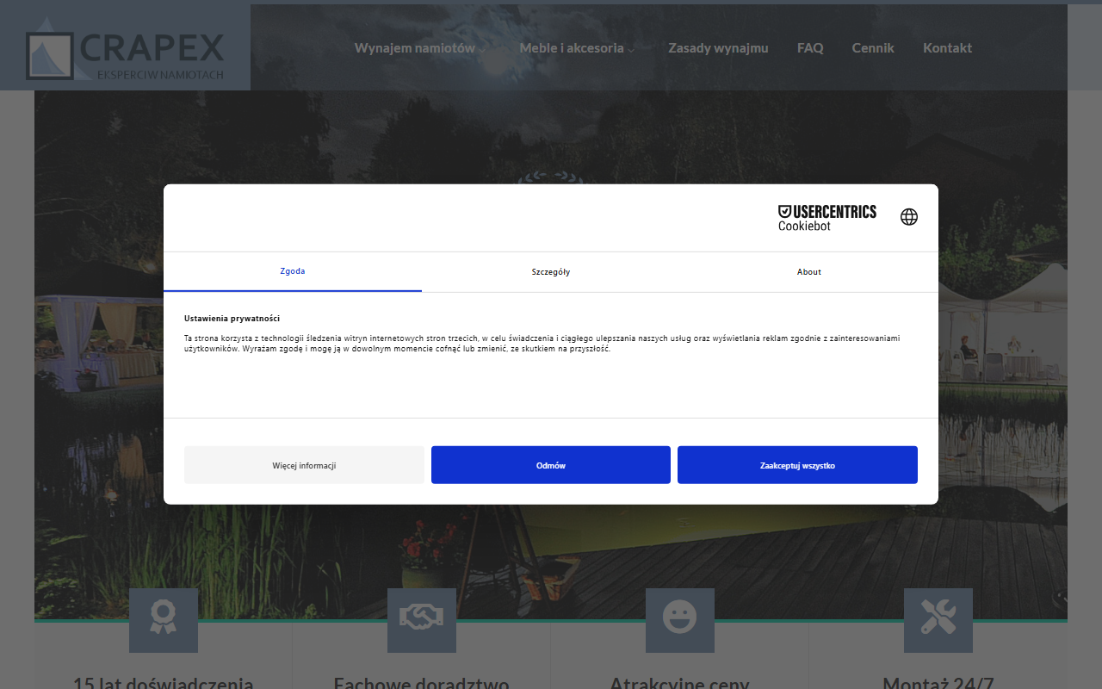Open the Zasady wynajmu page

(718, 48)
